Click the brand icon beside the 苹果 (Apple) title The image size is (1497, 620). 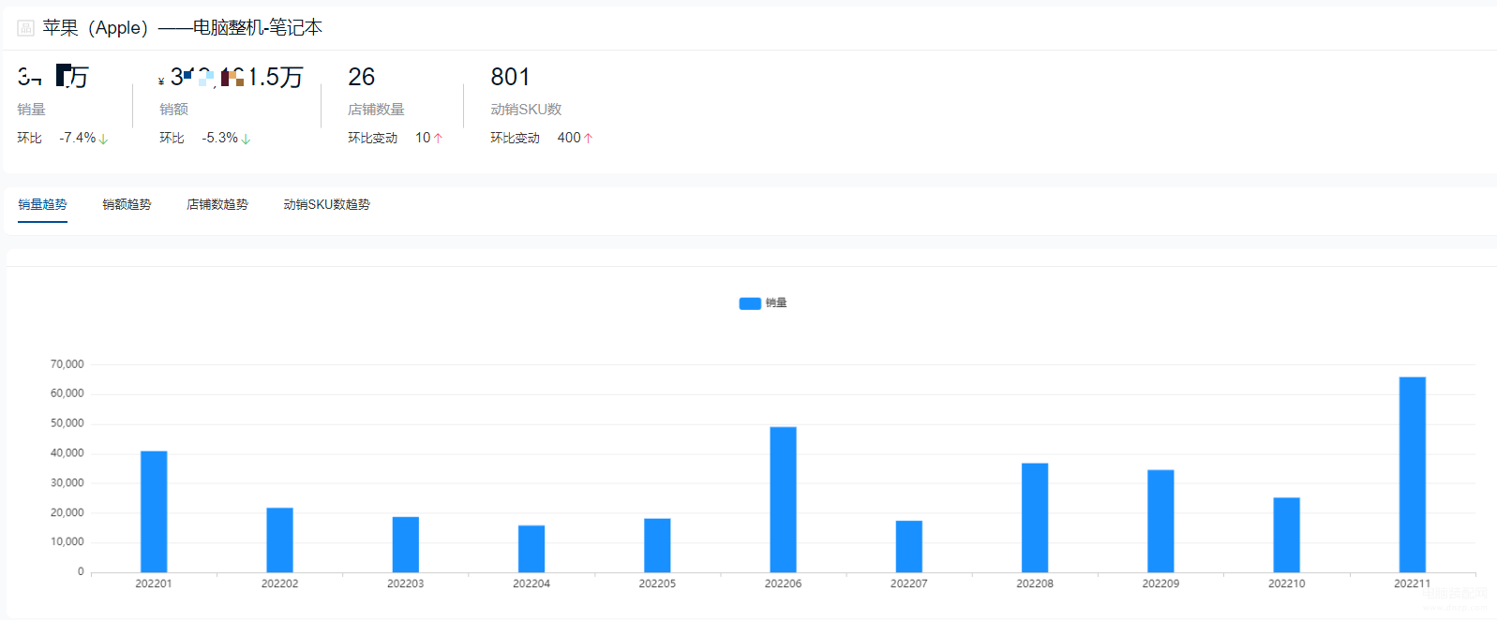pyautogui.click(x=25, y=28)
